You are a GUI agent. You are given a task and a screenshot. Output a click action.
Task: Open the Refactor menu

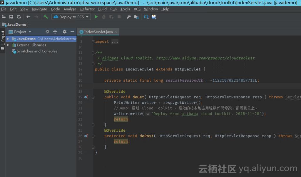coord(87,9)
